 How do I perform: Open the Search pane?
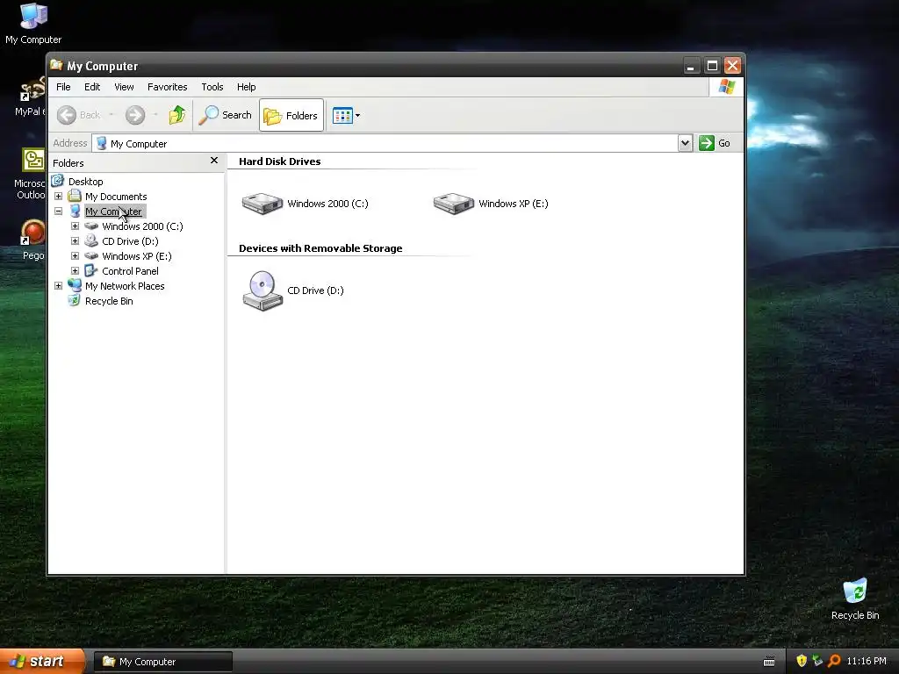coord(226,115)
